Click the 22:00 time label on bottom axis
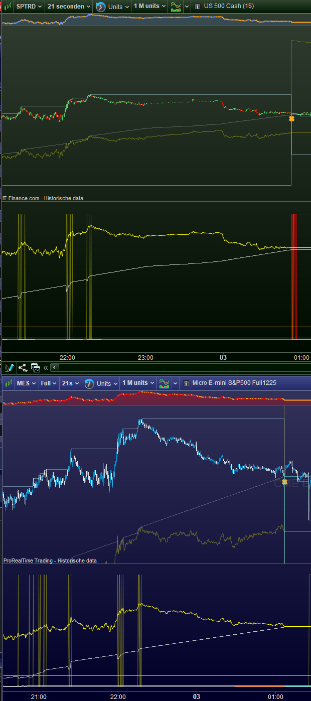Image resolution: width=311 pixels, height=701 pixels. (x=118, y=696)
